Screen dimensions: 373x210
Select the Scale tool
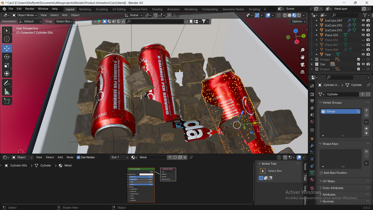7,65
